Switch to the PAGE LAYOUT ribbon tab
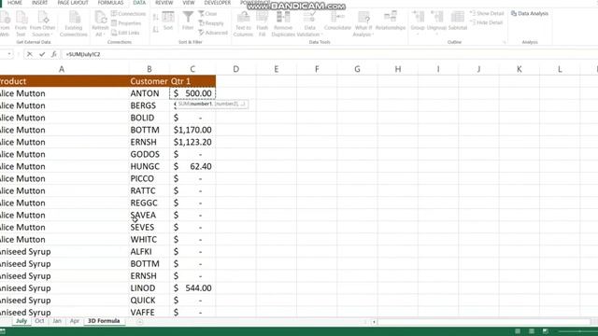598x336 pixels. [x=73, y=3]
